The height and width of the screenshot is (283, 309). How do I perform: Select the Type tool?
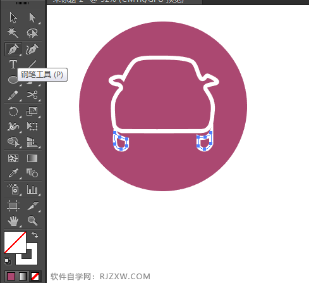13,64
